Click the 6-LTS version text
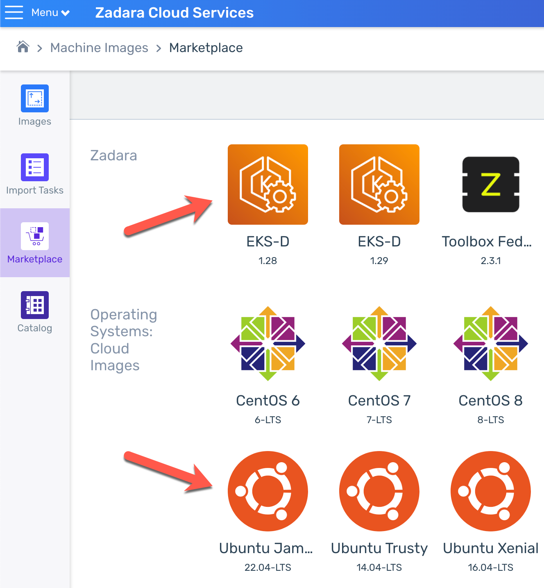Viewport: 544px width, 588px height. [x=268, y=420]
